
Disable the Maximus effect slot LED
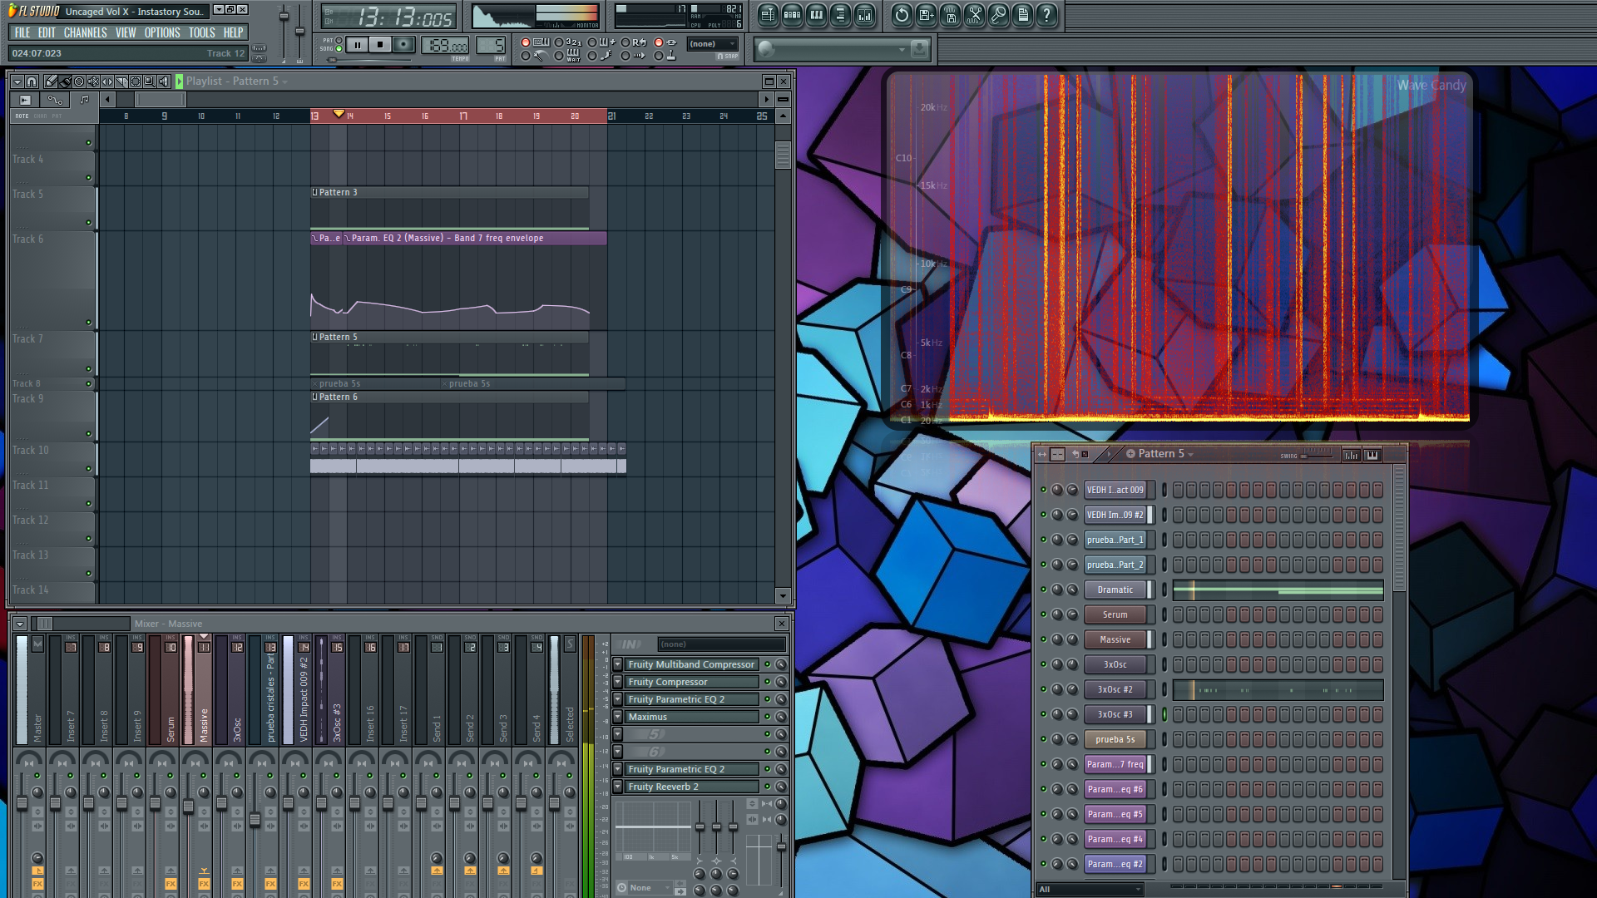coord(767,717)
